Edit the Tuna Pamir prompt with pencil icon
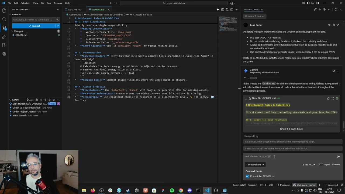345x194 pixels. coord(338,25)
